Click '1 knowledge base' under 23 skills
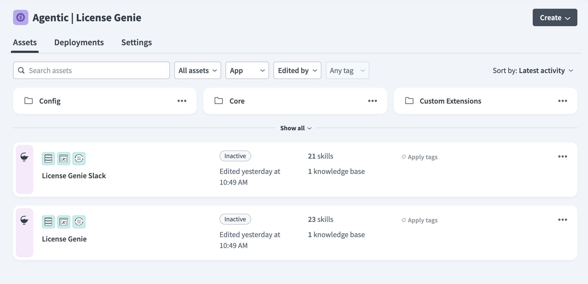Viewport: 588px width, 284px height. [336, 235]
